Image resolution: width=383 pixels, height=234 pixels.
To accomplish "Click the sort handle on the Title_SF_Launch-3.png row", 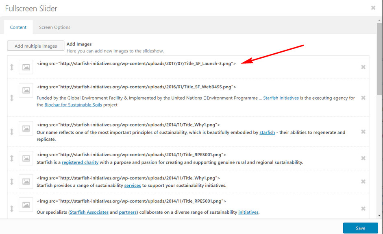I will click(x=11, y=67).
